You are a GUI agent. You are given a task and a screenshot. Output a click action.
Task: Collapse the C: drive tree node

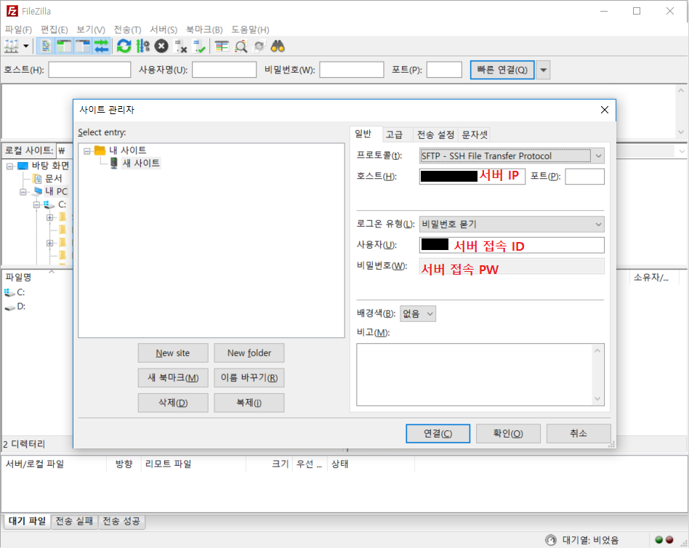36,205
